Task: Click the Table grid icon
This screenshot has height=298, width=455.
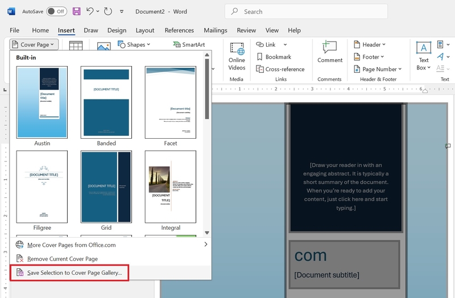Action: click(x=76, y=45)
